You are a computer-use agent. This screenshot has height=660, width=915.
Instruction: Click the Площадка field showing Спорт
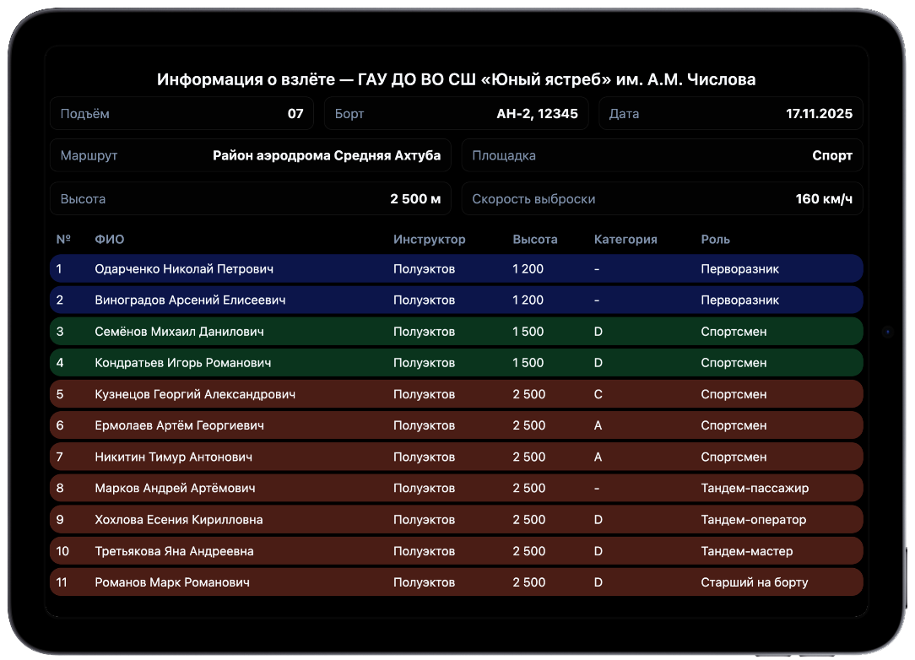[x=662, y=155]
